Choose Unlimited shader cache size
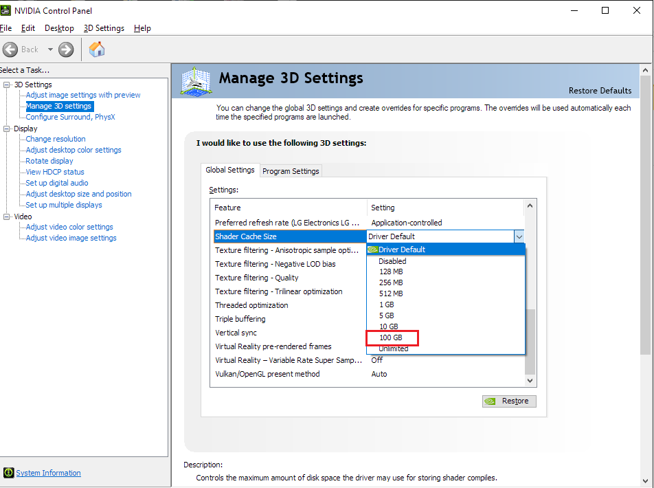 coord(445,348)
